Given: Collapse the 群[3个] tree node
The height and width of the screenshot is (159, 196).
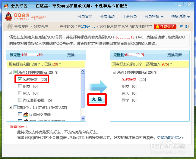Looking at the screenshot, I should coord(10,107).
